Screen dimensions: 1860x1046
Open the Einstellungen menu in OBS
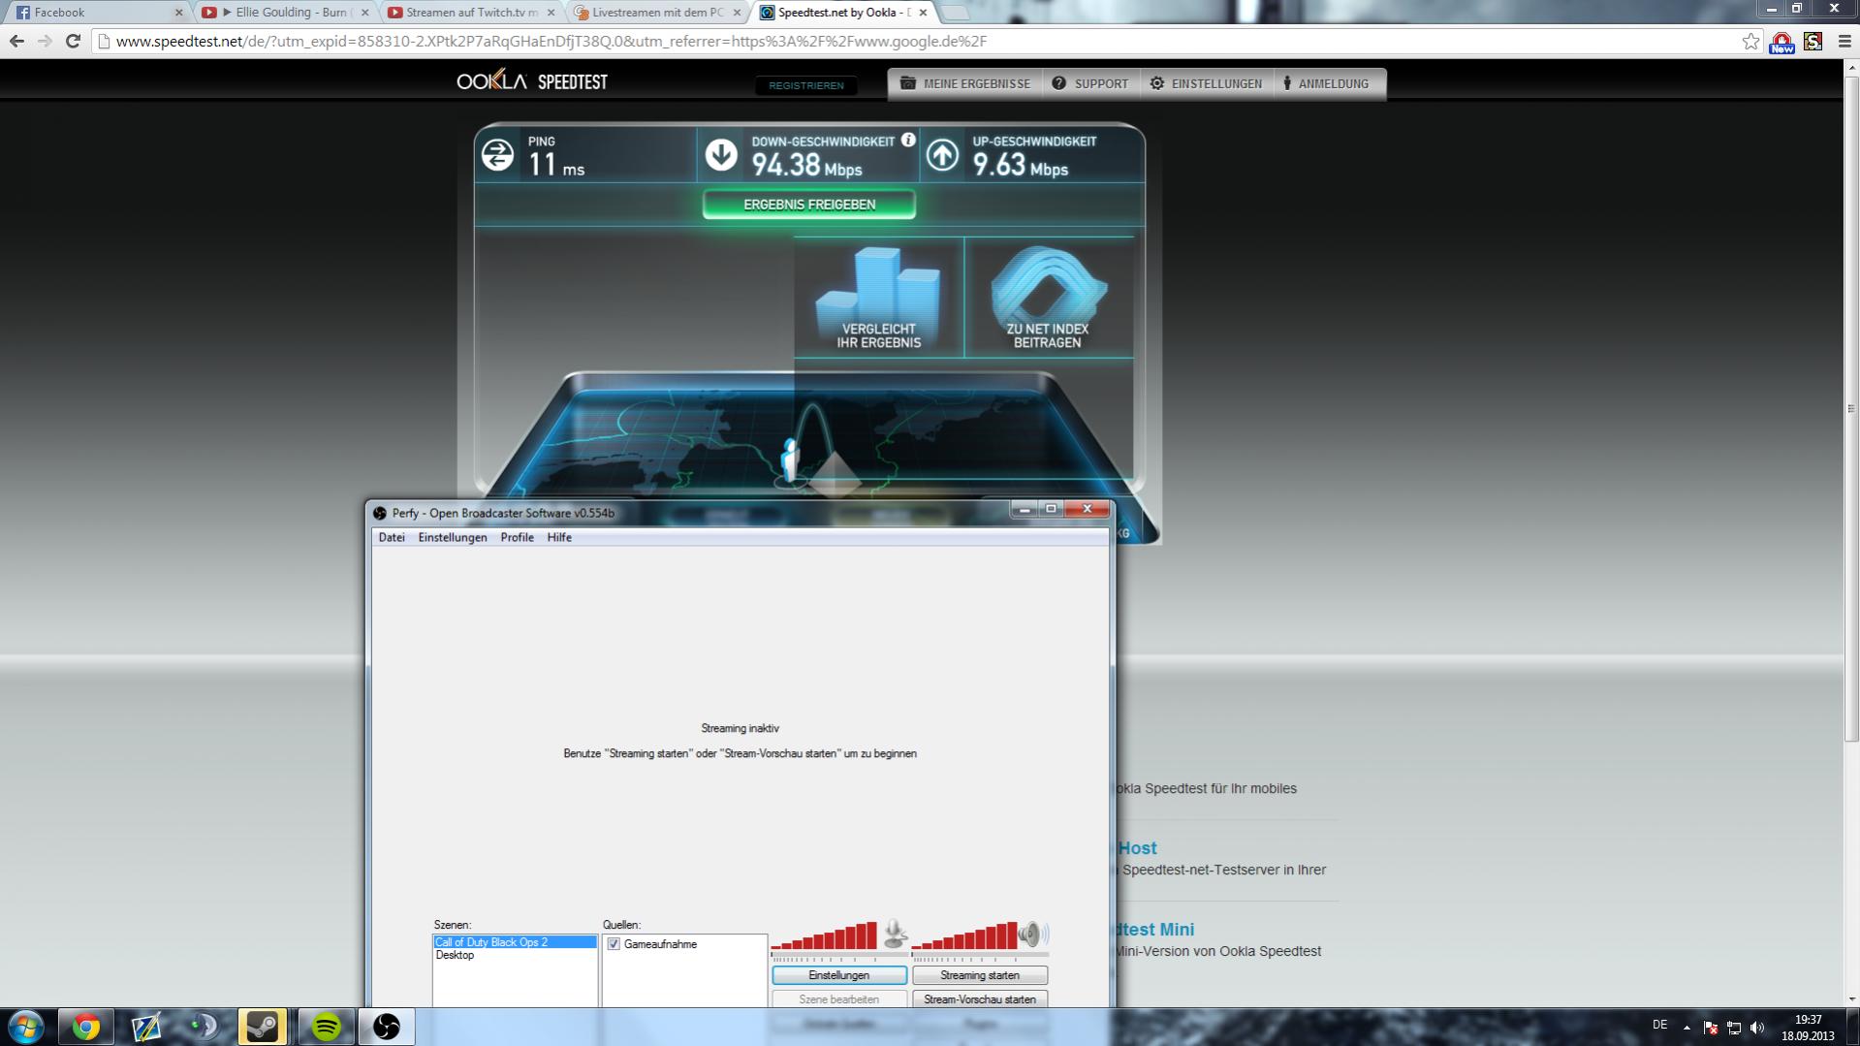click(x=453, y=537)
